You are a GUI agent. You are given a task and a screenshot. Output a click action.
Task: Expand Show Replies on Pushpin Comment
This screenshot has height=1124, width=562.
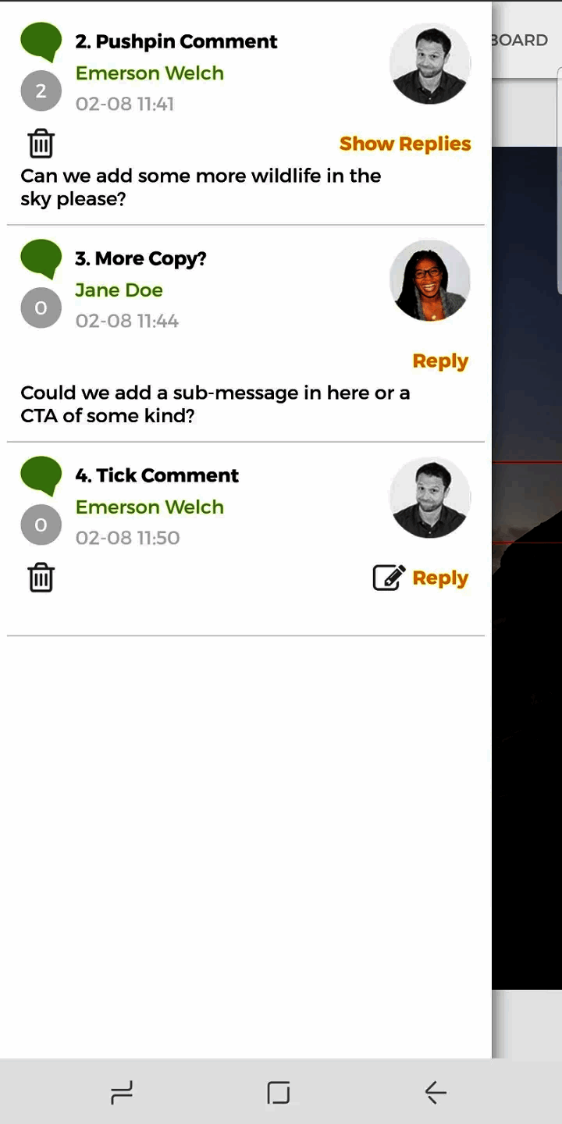(x=405, y=144)
